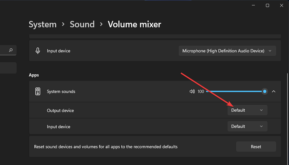This screenshot has height=165, width=289.
Task: Open System sounds Output device Default dropdown
Action: pos(247,110)
